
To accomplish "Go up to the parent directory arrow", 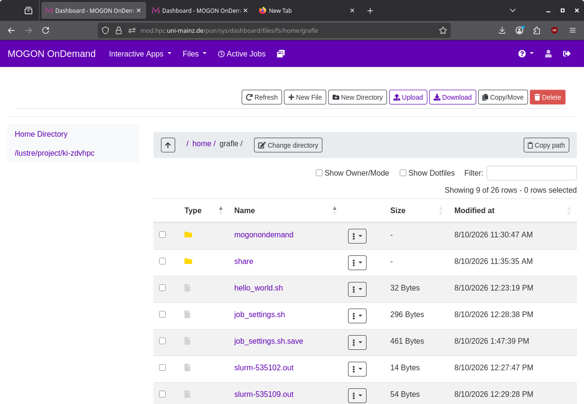I will [168, 145].
